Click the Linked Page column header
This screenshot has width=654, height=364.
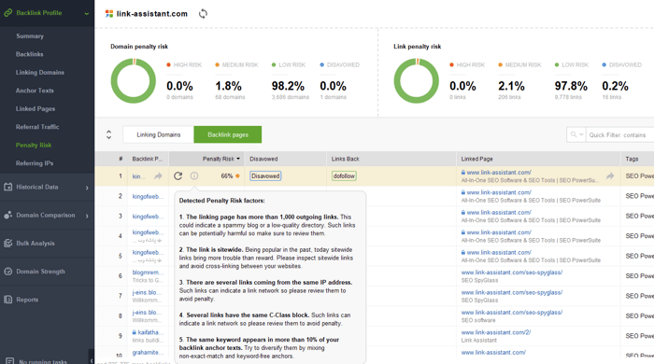point(538,159)
